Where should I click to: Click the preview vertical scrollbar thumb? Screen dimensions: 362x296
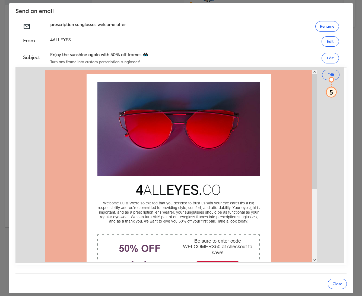click(x=315, y=131)
